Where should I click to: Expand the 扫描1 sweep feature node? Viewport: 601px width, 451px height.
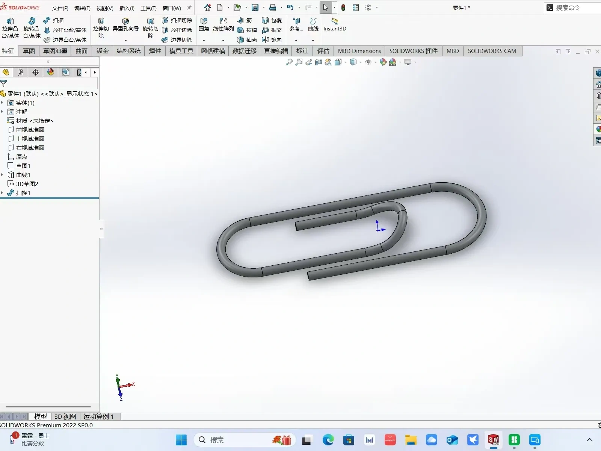point(2,193)
